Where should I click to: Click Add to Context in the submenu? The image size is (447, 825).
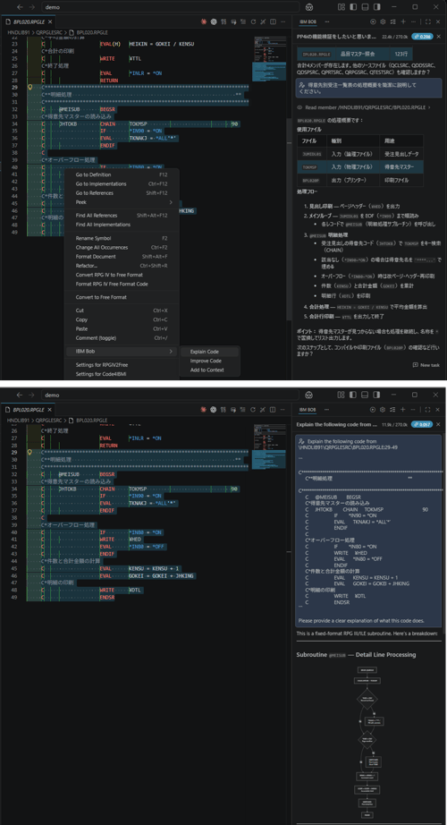209,370
